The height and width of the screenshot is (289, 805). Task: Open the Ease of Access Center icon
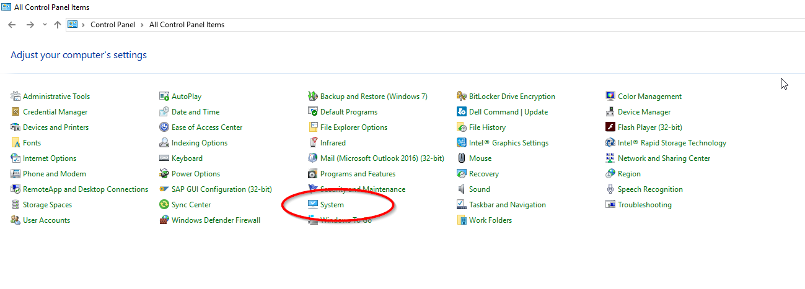[x=164, y=127]
